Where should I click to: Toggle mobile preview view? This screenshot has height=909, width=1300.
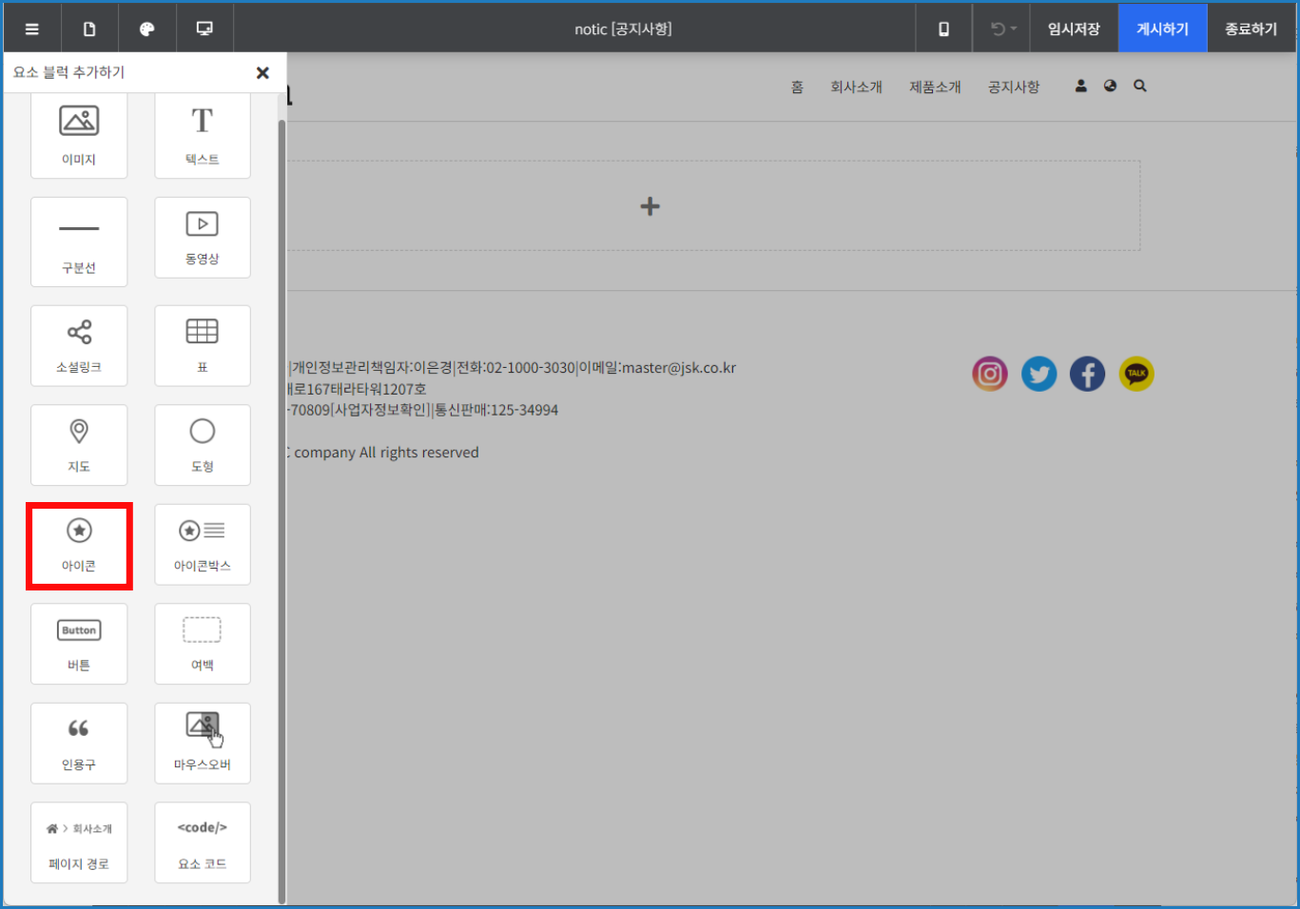(943, 29)
